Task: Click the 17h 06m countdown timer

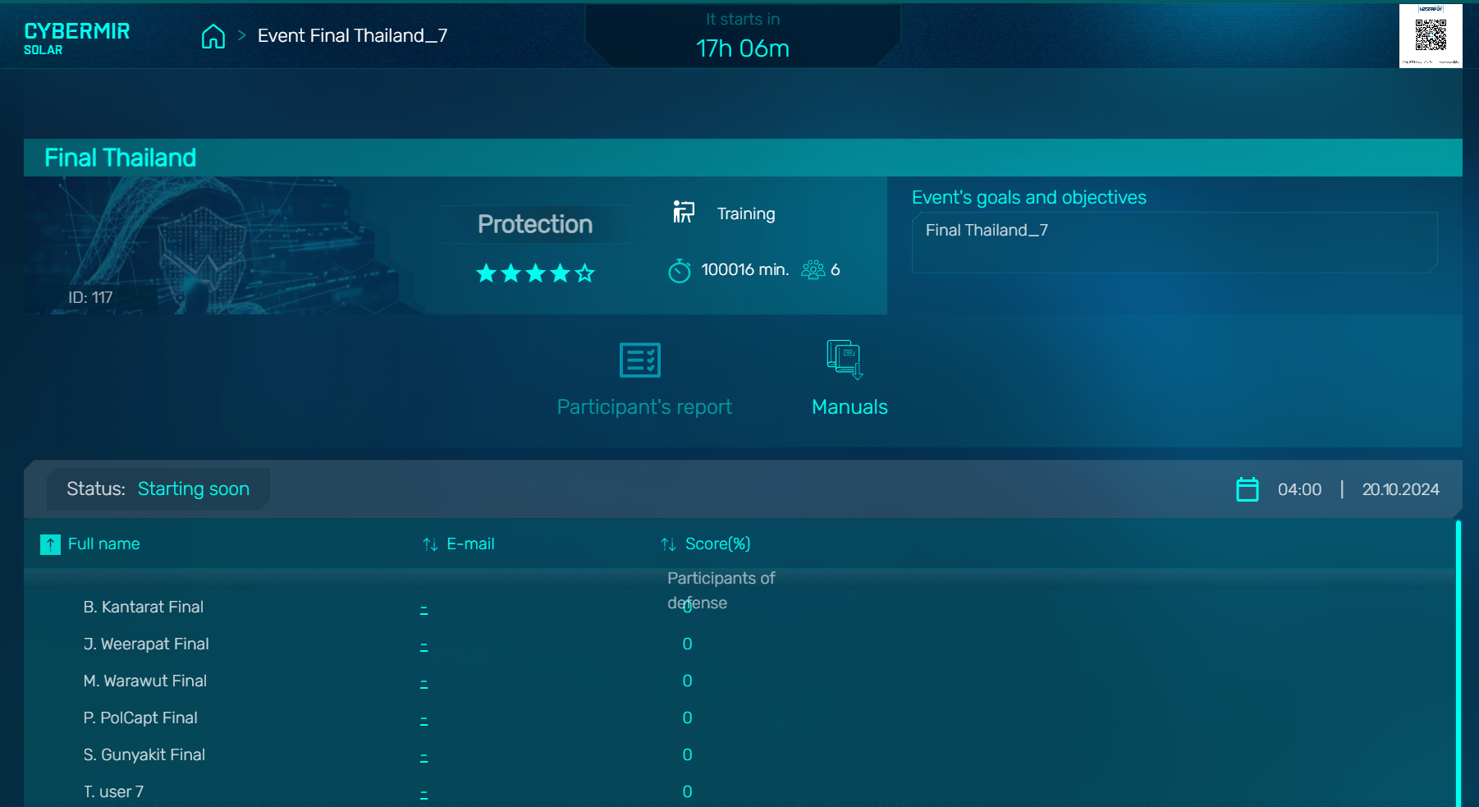Action: pyautogui.click(x=743, y=48)
